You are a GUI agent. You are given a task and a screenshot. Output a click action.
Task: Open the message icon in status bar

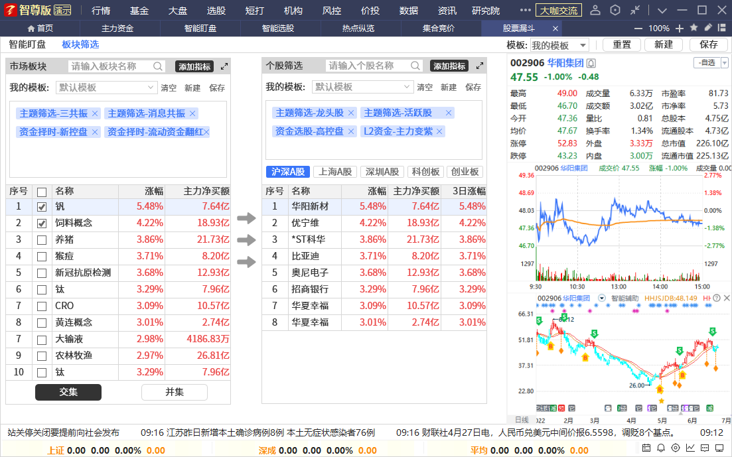(x=705, y=448)
